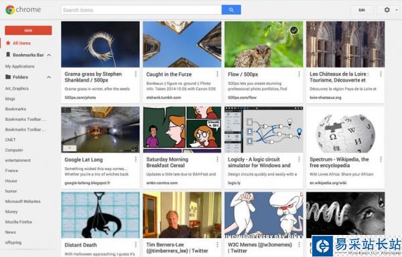
Task: Select All items in sidebar
Action: click(22, 43)
